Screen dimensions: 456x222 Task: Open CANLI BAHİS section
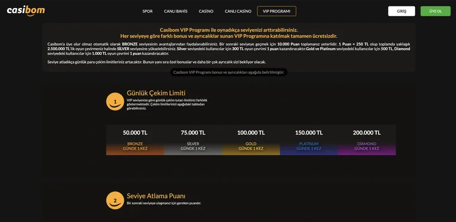coord(176,11)
